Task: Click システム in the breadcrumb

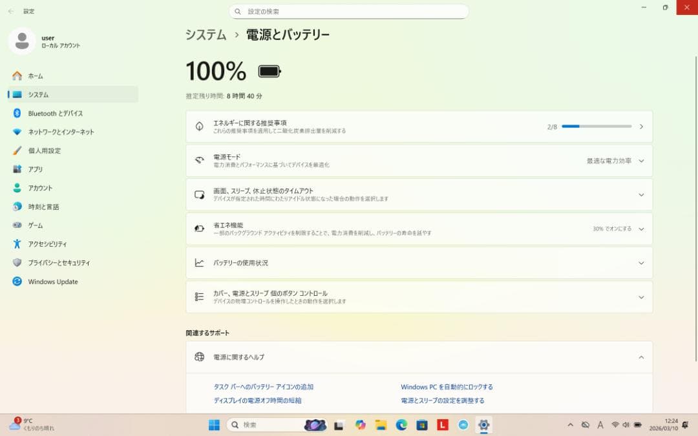Action: click(x=205, y=34)
